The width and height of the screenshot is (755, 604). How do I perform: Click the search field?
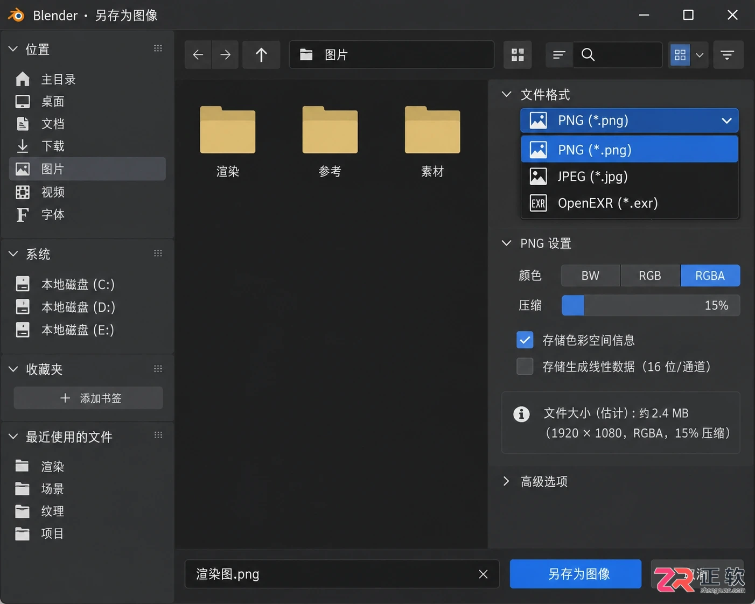(x=618, y=55)
